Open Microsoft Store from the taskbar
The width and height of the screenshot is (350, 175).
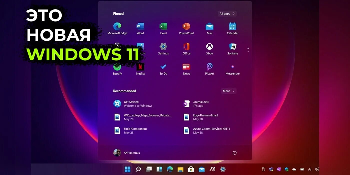click(x=191, y=169)
